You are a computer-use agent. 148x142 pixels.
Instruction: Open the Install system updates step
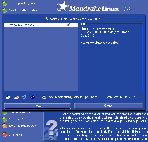(x=22, y=126)
